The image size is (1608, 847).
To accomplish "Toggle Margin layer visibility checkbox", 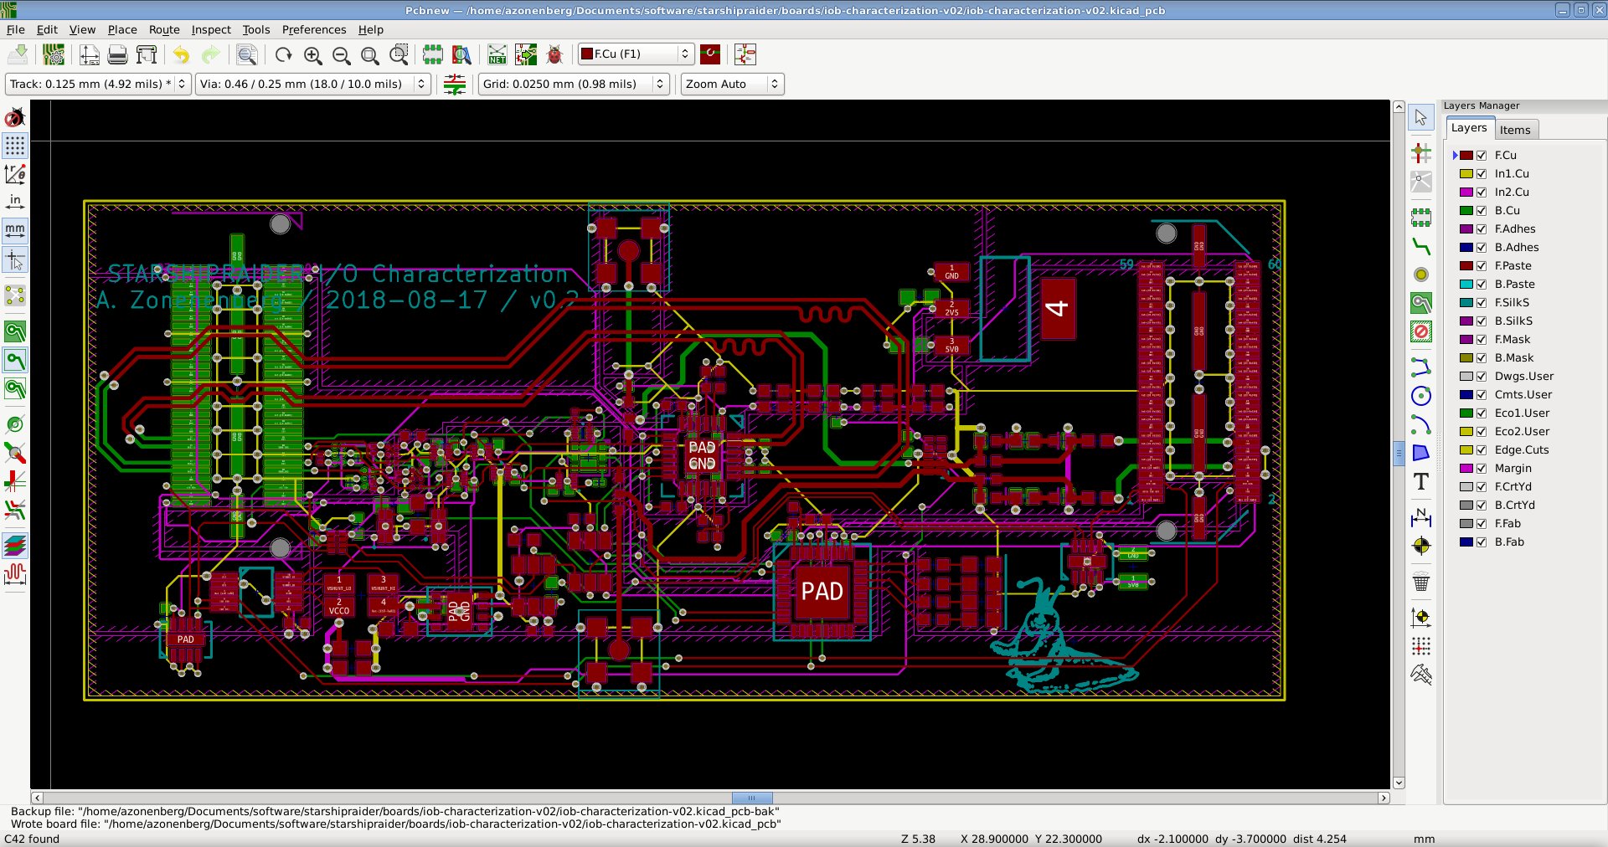I will point(1482,469).
